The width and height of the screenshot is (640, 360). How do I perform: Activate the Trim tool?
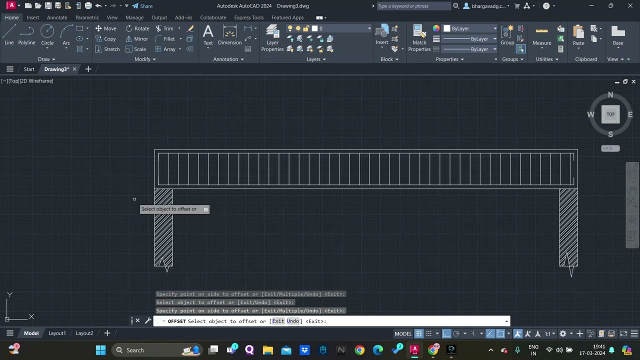pos(164,28)
